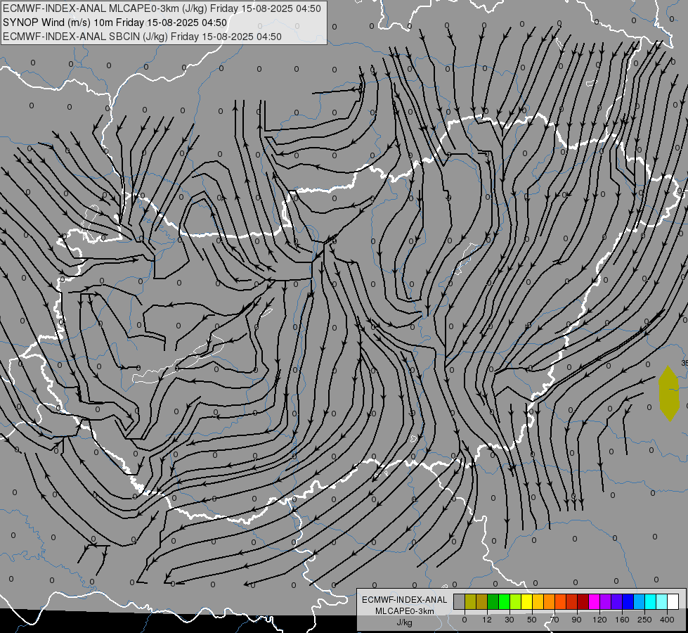Click the legend value label 90
The image size is (688, 633).
(x=576, y=620)
